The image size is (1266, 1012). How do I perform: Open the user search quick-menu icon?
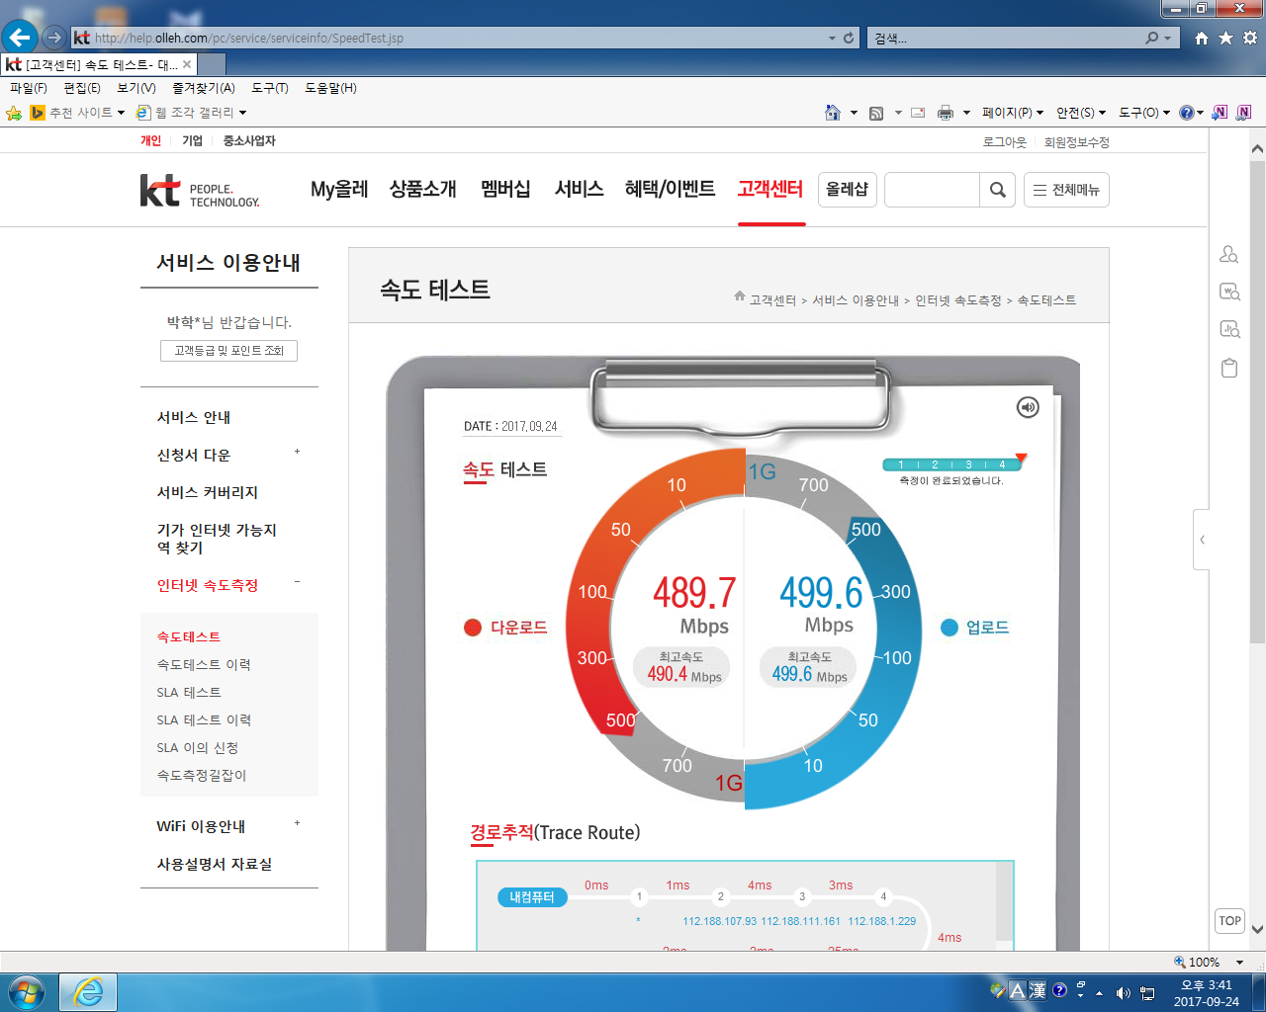coord(1229,254)
